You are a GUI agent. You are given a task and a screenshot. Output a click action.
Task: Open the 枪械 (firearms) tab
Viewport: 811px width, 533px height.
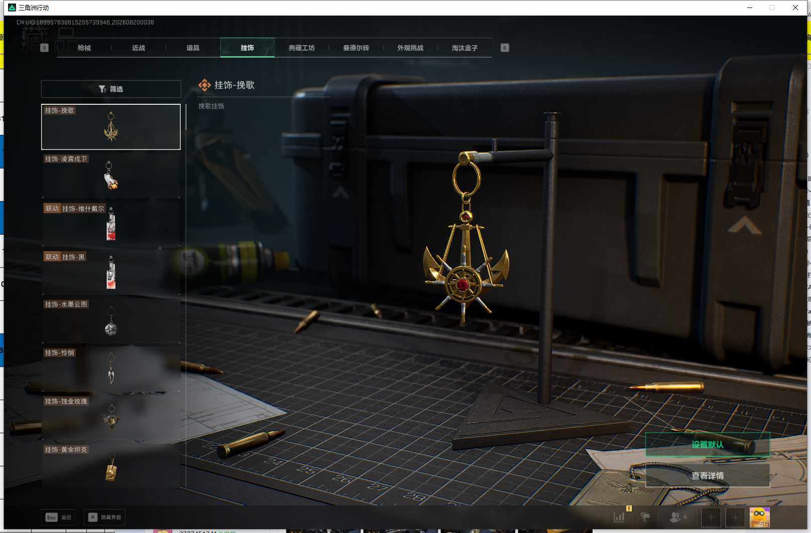pyautogui.click(x=84, y=48)
